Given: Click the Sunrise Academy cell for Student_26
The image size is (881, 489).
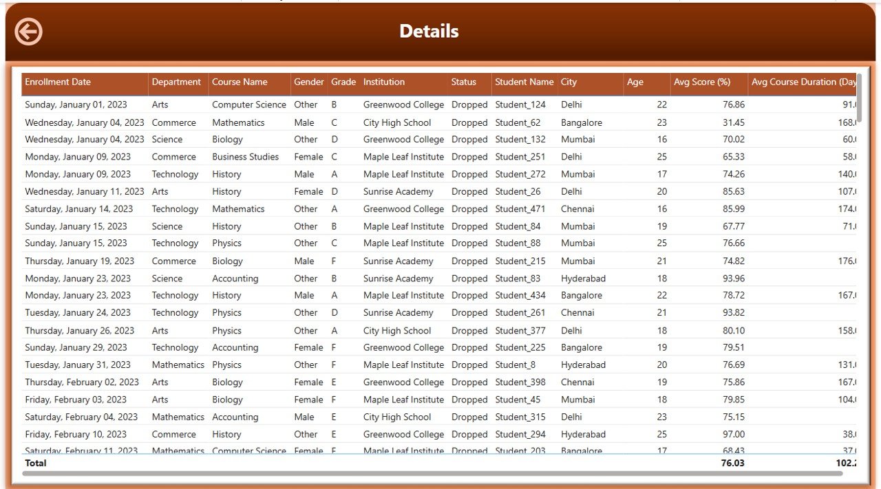Looking at the screenshot, I should tap(398, 191).
